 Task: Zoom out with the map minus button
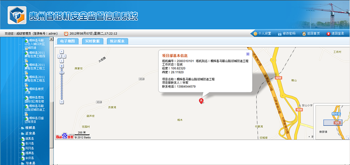click(62, 102)
